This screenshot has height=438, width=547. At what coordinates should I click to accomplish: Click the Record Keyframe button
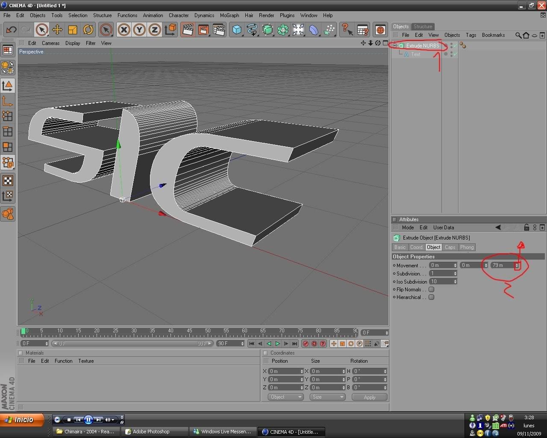coord(306,343)
